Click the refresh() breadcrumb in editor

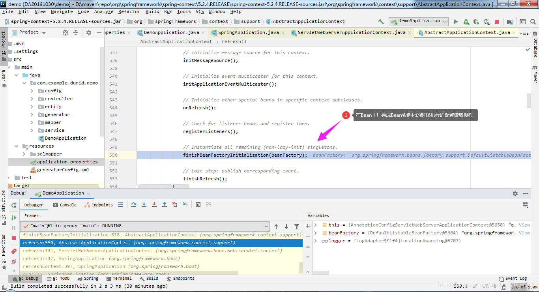point(234,41)
